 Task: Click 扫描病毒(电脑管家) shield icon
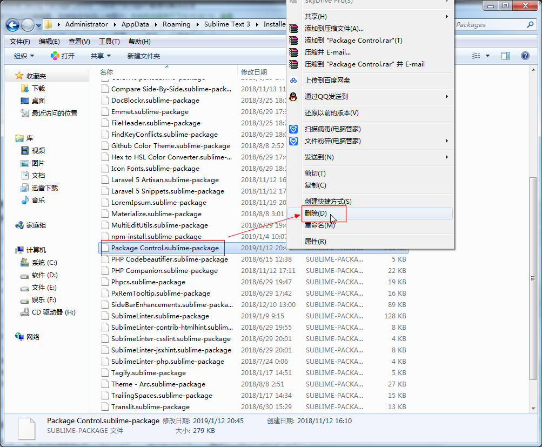point(293,129)
